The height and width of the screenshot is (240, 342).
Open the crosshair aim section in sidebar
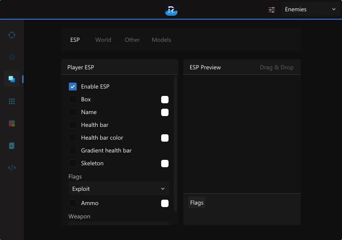click(12, 35)
